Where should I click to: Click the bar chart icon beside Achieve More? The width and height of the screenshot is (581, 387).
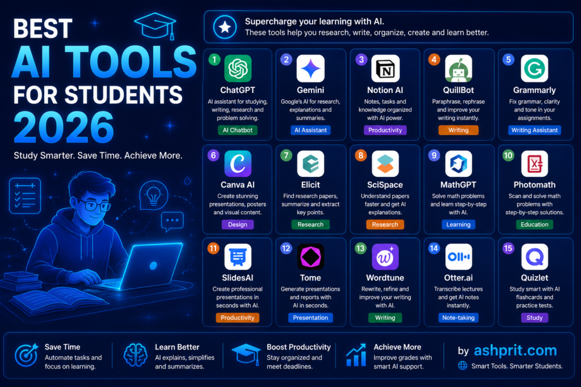pos(356,355)
